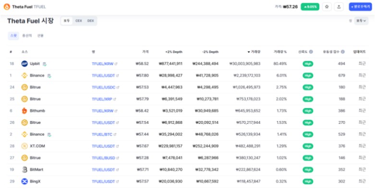The height and width of the screenshot is (189, 375).
Task: Click the Upbit exchange logo
Action: (x=24, y=64)
